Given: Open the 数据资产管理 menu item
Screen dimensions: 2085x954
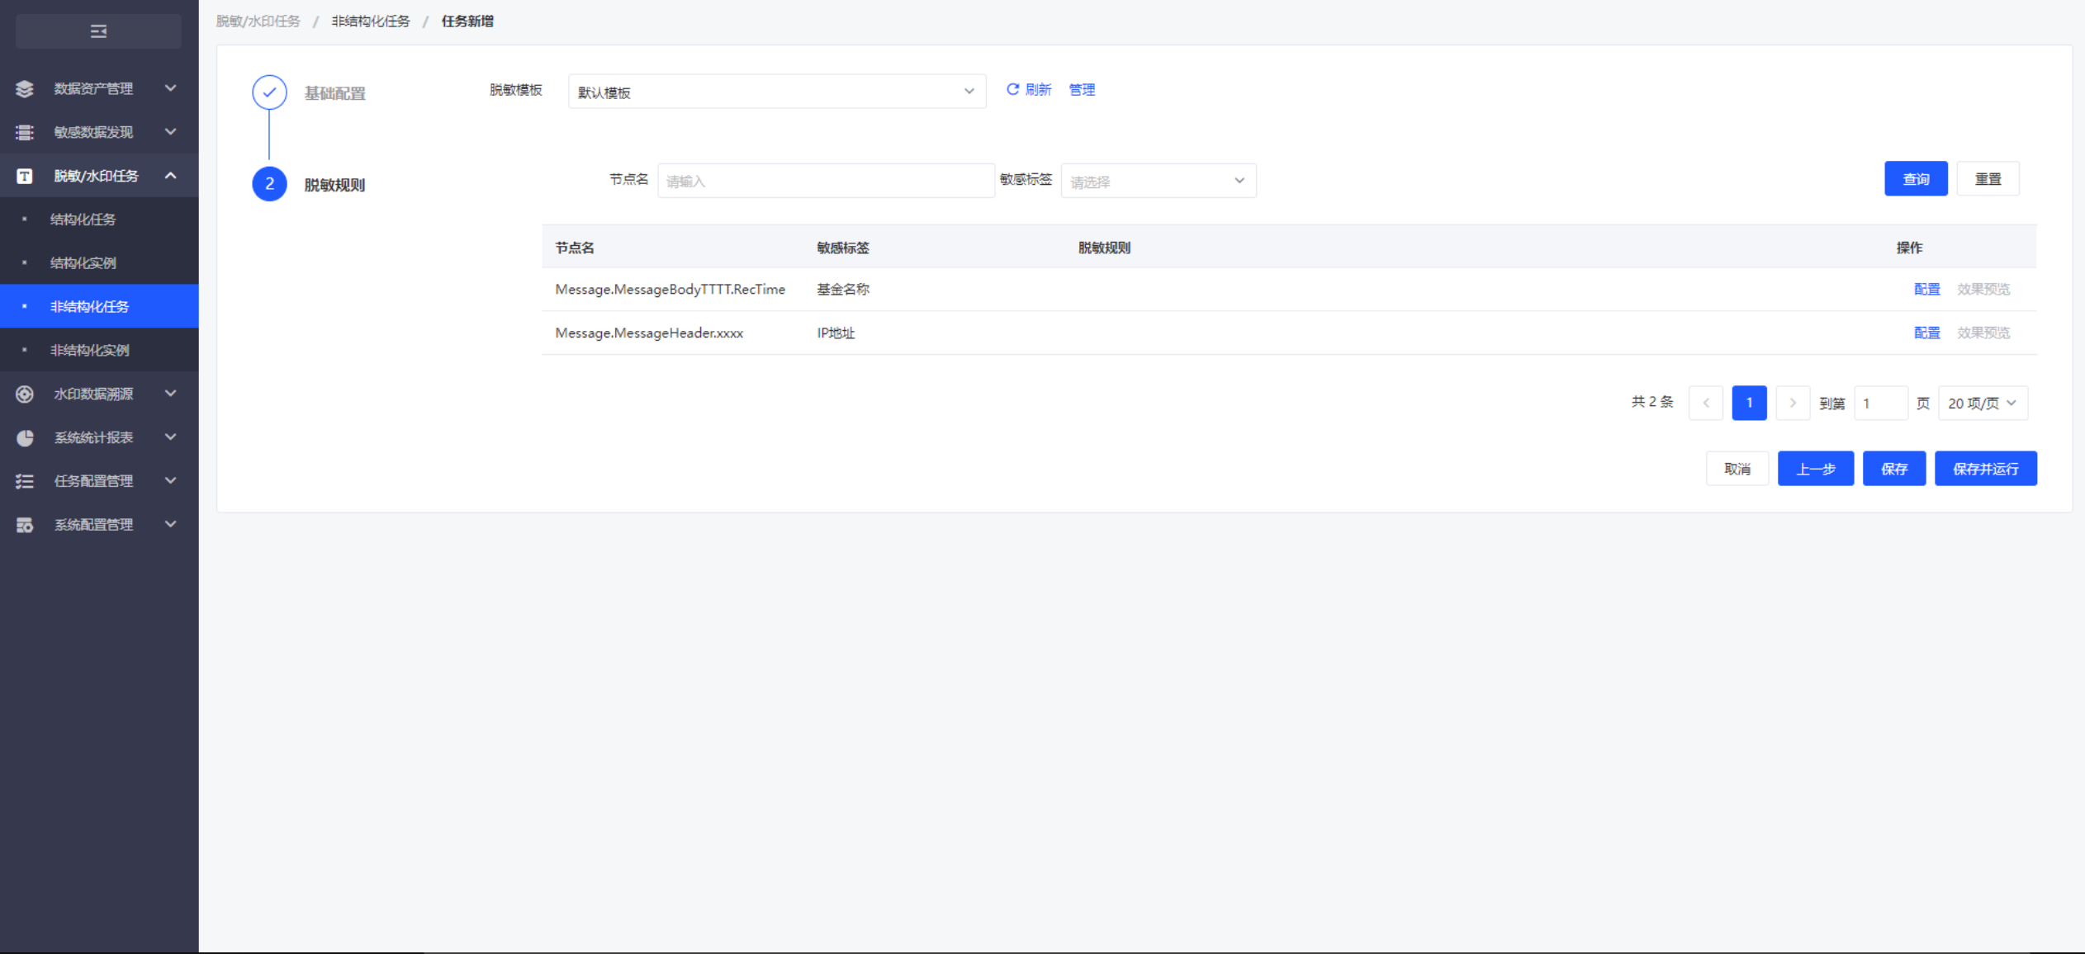Looking at the screenshot, I should pos(99,88).
